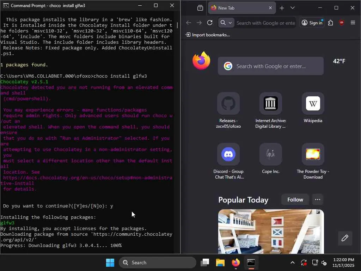Screen dimensions: 361x271
Task: Click 'Progress: Downloading glfw3' line
Action: tap(61, 246)
